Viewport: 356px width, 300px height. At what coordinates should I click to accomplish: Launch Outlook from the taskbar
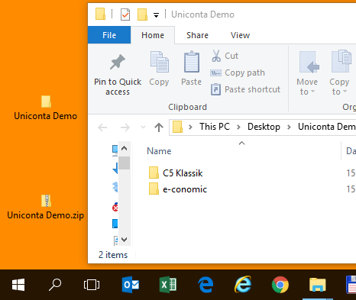click(131, 285)
